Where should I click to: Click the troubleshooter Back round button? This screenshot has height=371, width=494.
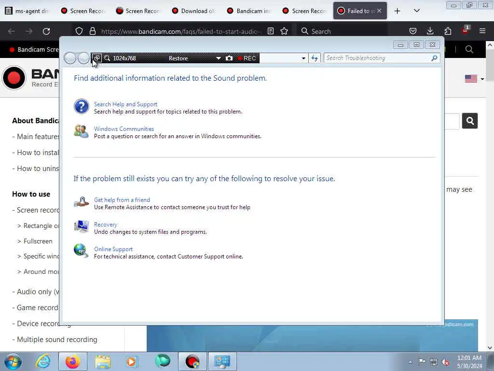[70, 58]
